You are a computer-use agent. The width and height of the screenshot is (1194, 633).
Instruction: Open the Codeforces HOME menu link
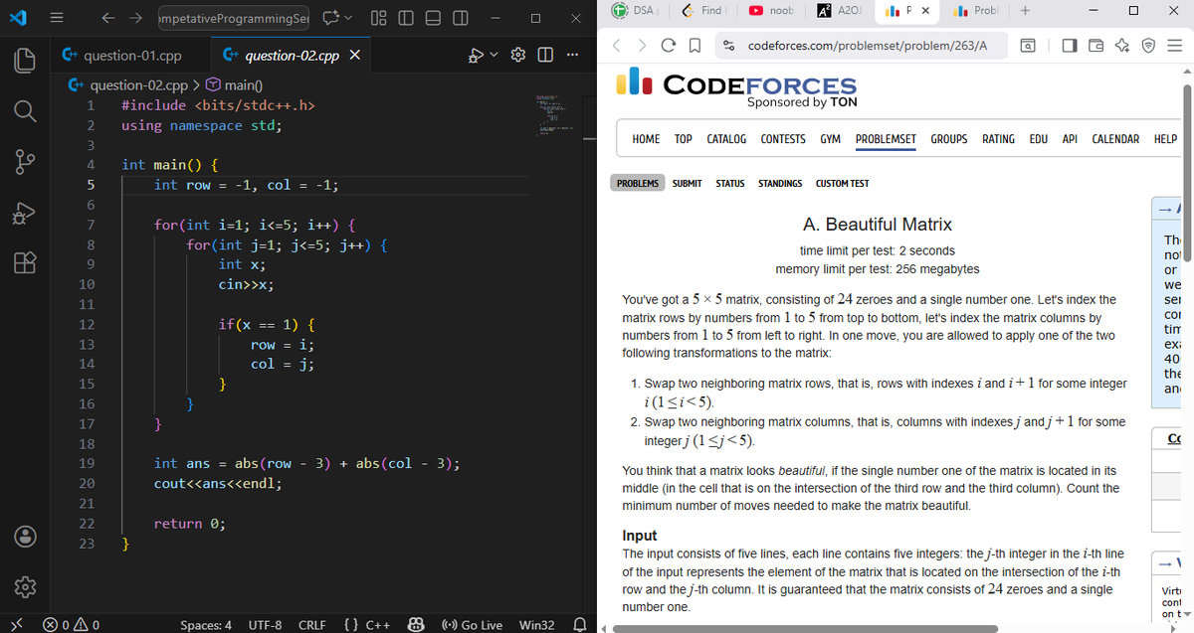tap(646, 139)
